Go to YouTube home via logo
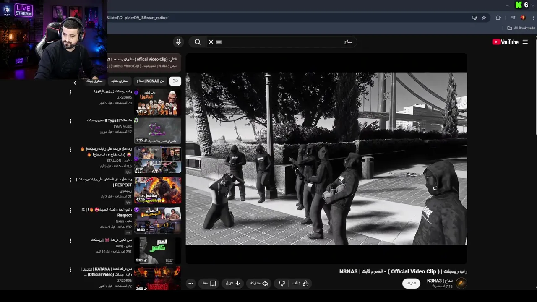Image resolution: width=537 pixels, height=302 pixels. tap(505, 42)
